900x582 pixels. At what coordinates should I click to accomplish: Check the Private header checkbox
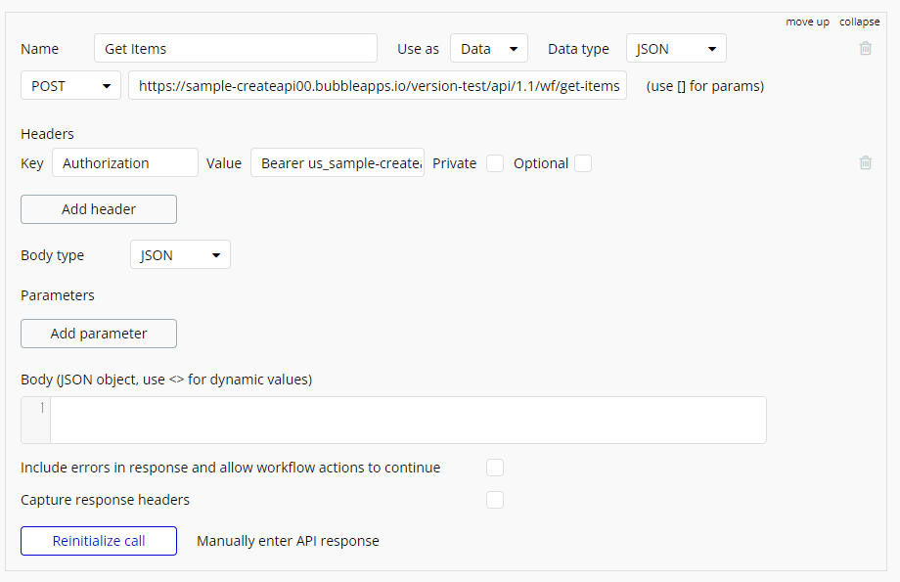pyautogui.click(x=495, y=163)
